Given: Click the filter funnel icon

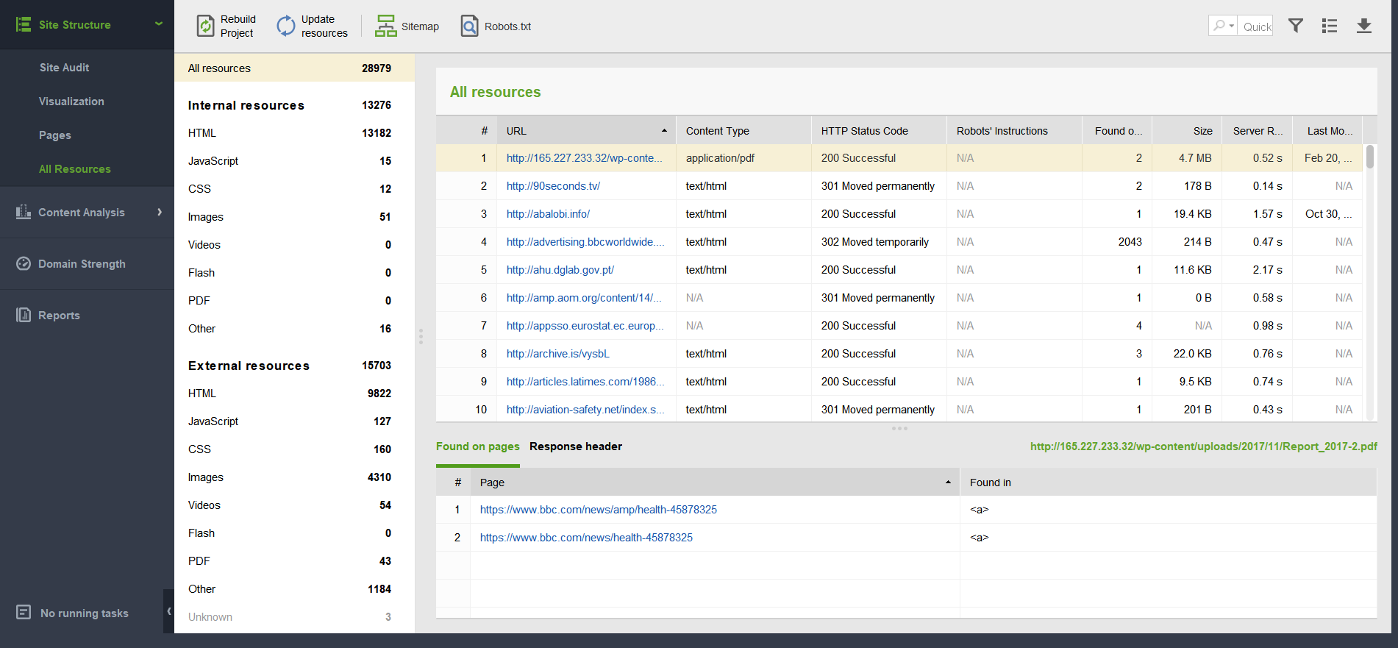Looking at the screenshot, I should [1296, 26].
